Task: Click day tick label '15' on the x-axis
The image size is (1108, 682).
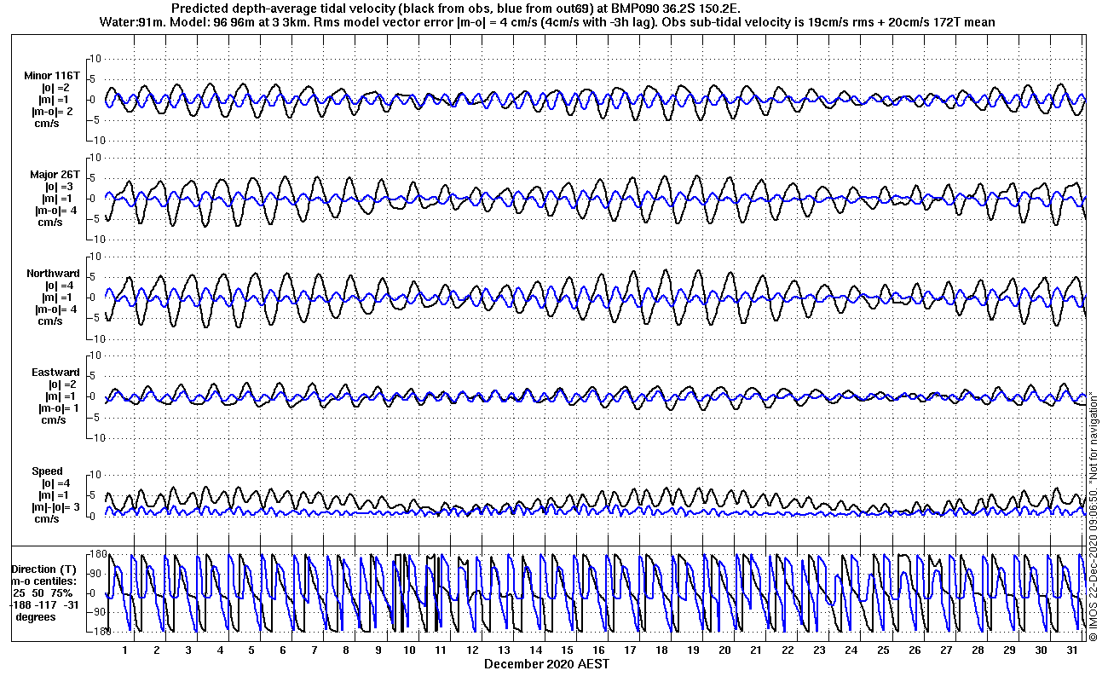Action: 567,650
